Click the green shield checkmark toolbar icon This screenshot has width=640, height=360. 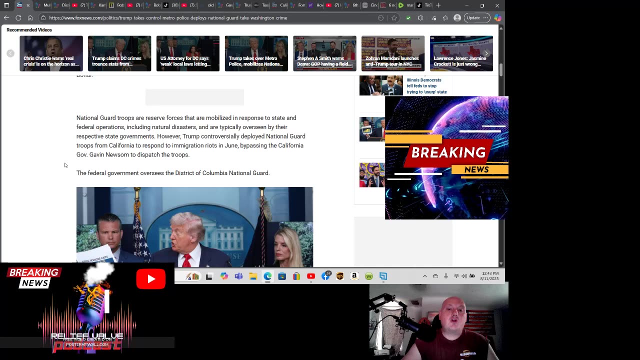click(x=408, y=18)
